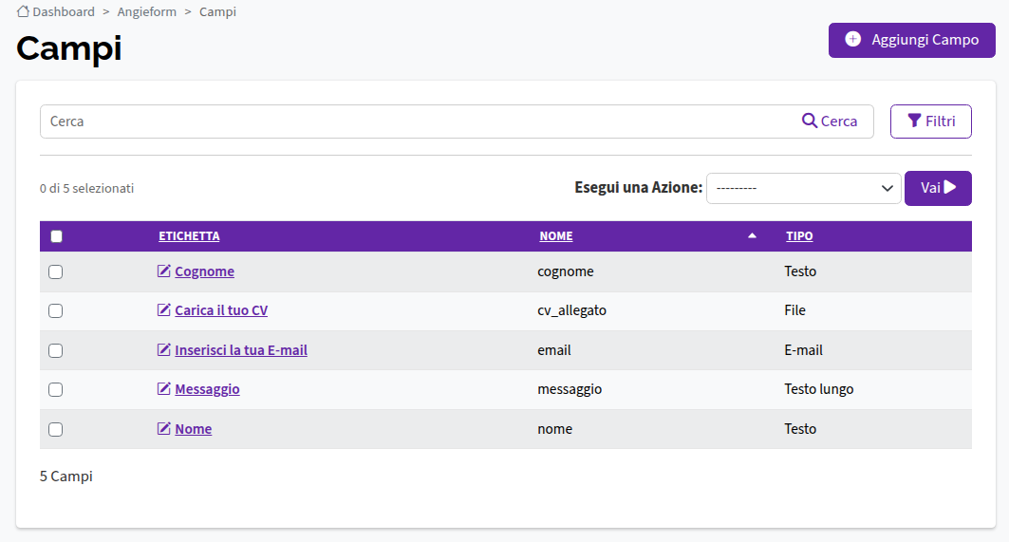Image resolution: width=1009 pixels, height=542 pixels.
Task: Click the edit pencil icon beside Nome
Action: (x=164, y=429)
